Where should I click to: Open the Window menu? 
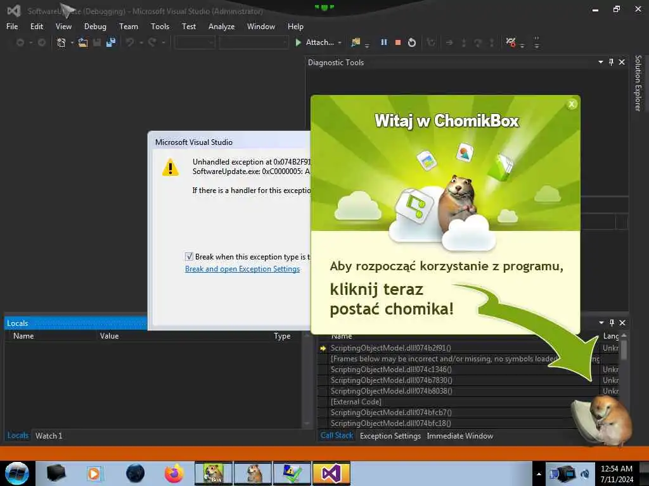tap(260, 27)
